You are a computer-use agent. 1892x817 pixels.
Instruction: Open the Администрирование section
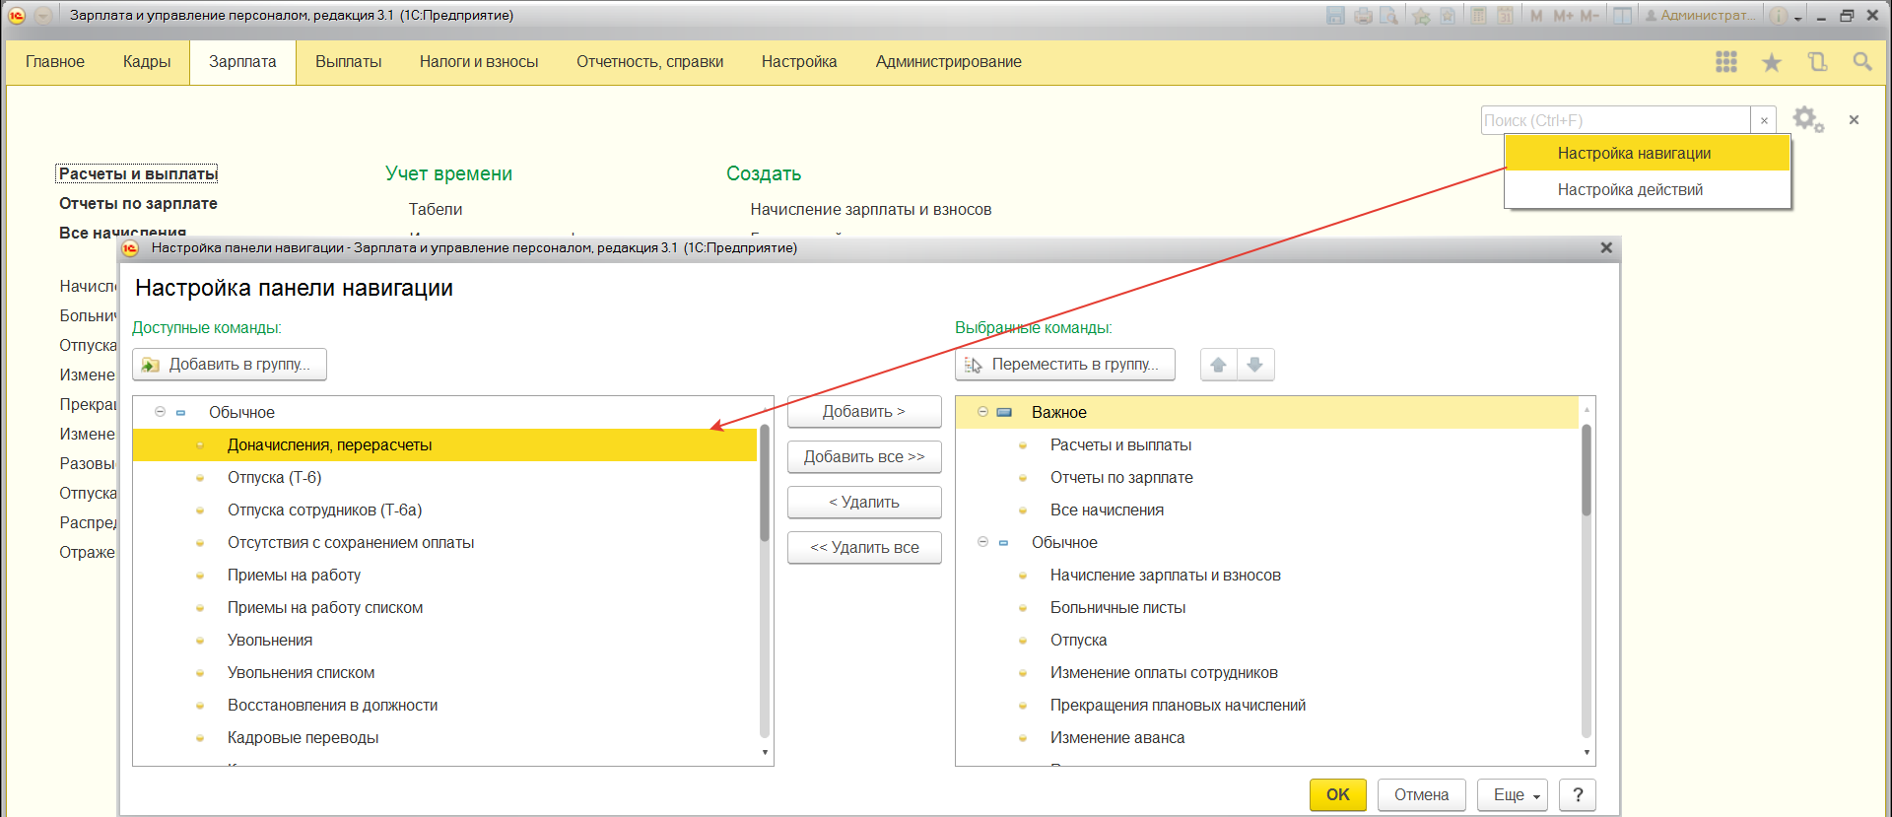coord(949,62)
